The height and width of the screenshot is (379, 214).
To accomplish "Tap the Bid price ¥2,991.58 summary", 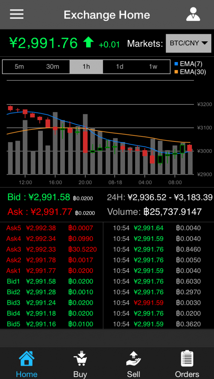I will [49, 197].
